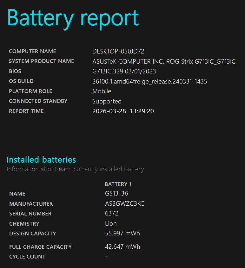Click the manufacturer value AS3GWZC3KC
Screen dimensions: 245x268
point(124,204)
